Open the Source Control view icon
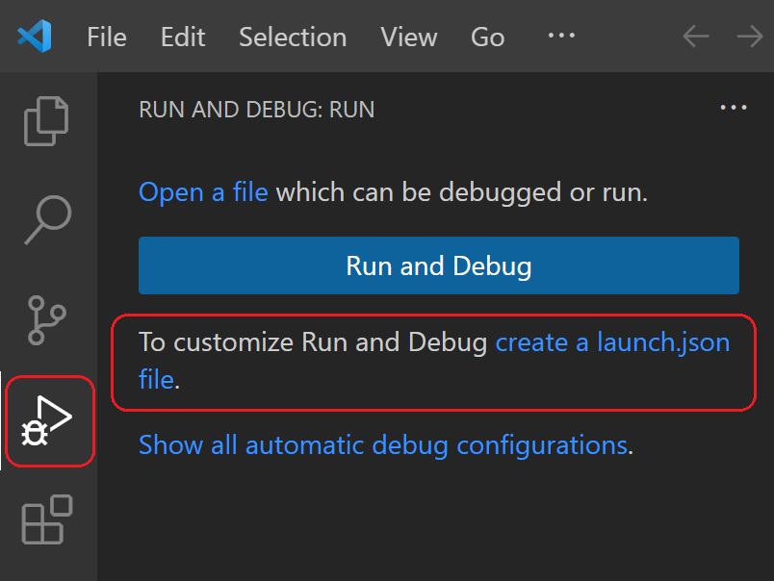The height and width of the screenshot is (581, 774). [x=45, y=319]
